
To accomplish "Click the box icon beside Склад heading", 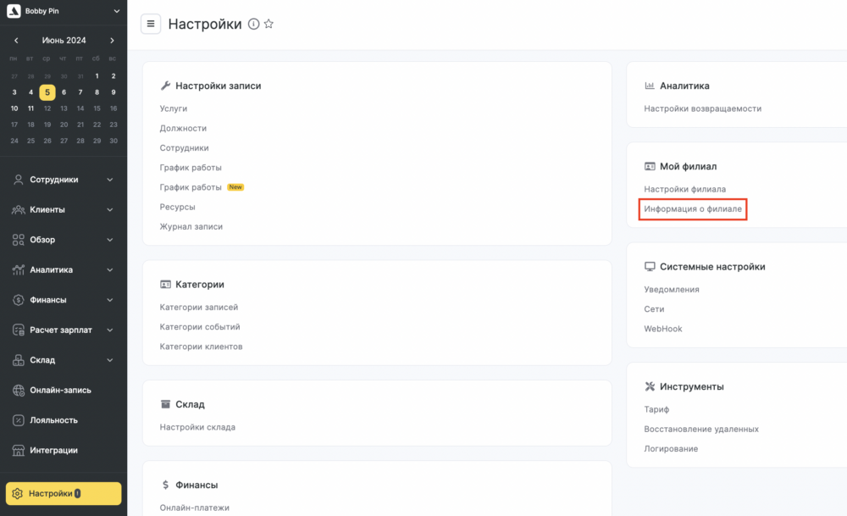I will tap(165, 404).
